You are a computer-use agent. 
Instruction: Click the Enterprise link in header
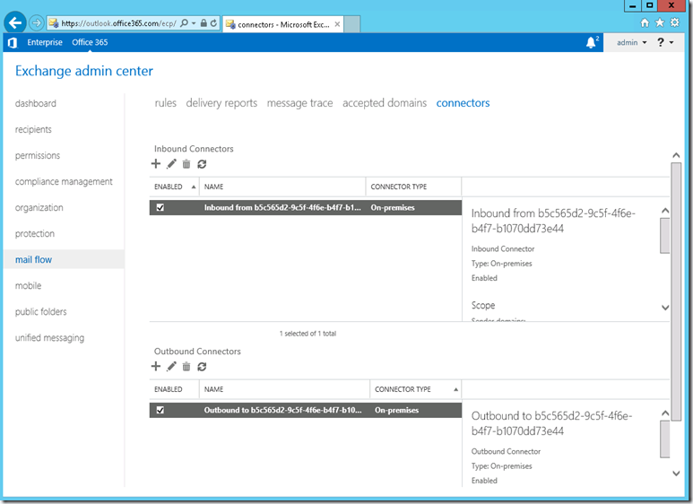point(45,42)
